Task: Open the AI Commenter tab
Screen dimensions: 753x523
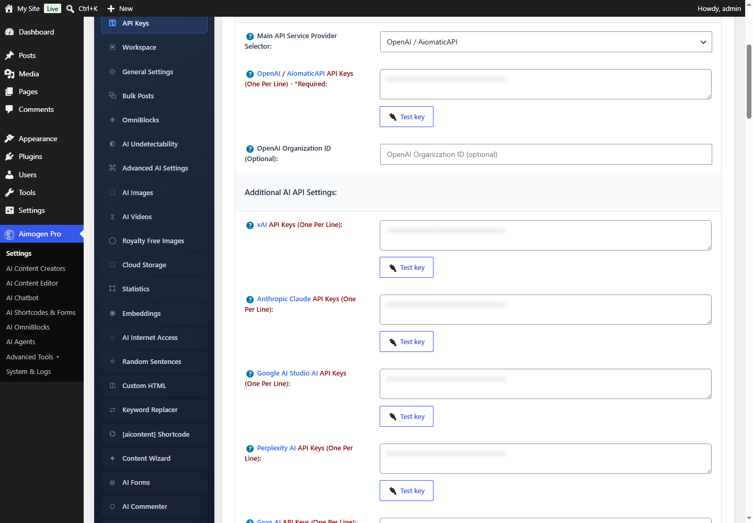Action: point(154,506)
